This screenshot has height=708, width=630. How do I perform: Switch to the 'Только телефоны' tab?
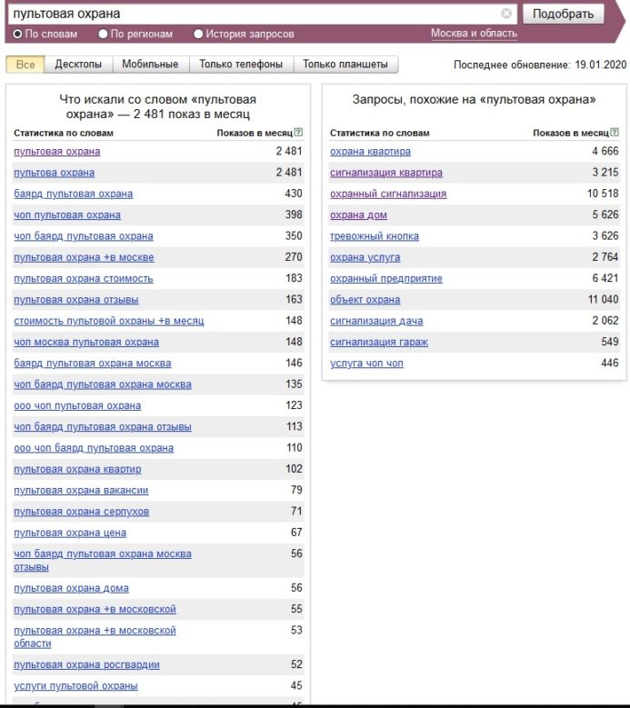coord(241,65)
